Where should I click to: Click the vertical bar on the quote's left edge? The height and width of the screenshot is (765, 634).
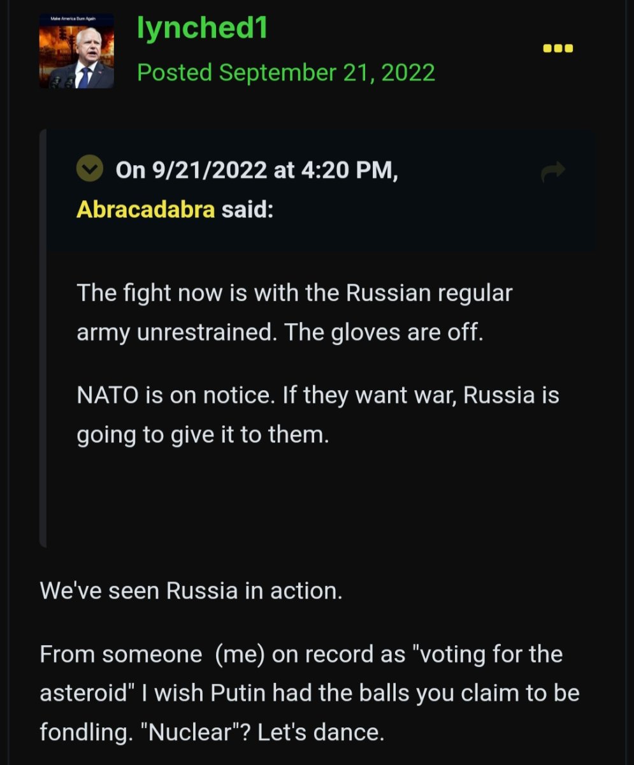pyautogui.click(x=43, y=338)
